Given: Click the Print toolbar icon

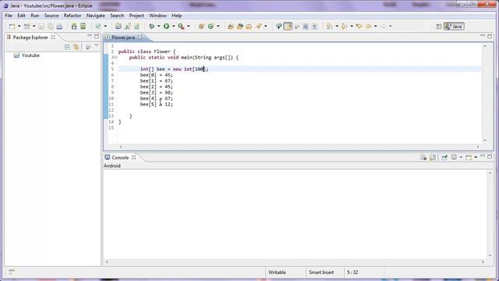Looking at the screenshot, I should (59, 27).
